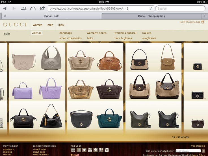This screenshot has width=208, height=156.
Task: Open assistance link in footer
Action: coord(9,149)
